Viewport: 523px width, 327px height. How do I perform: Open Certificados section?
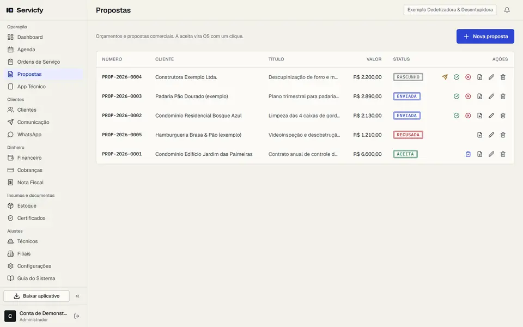(44, 218)
